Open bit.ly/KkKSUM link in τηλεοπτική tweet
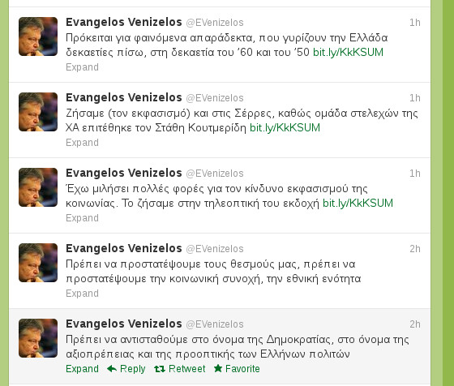This screenshot has height=386, width=454. coord(358,204)
